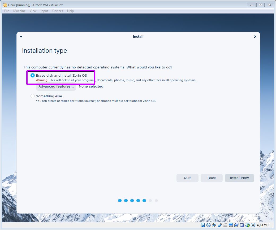Click the USB devices status icon
Screen dimensions: 276x230
pyautogui.click(x=220, y=225)
